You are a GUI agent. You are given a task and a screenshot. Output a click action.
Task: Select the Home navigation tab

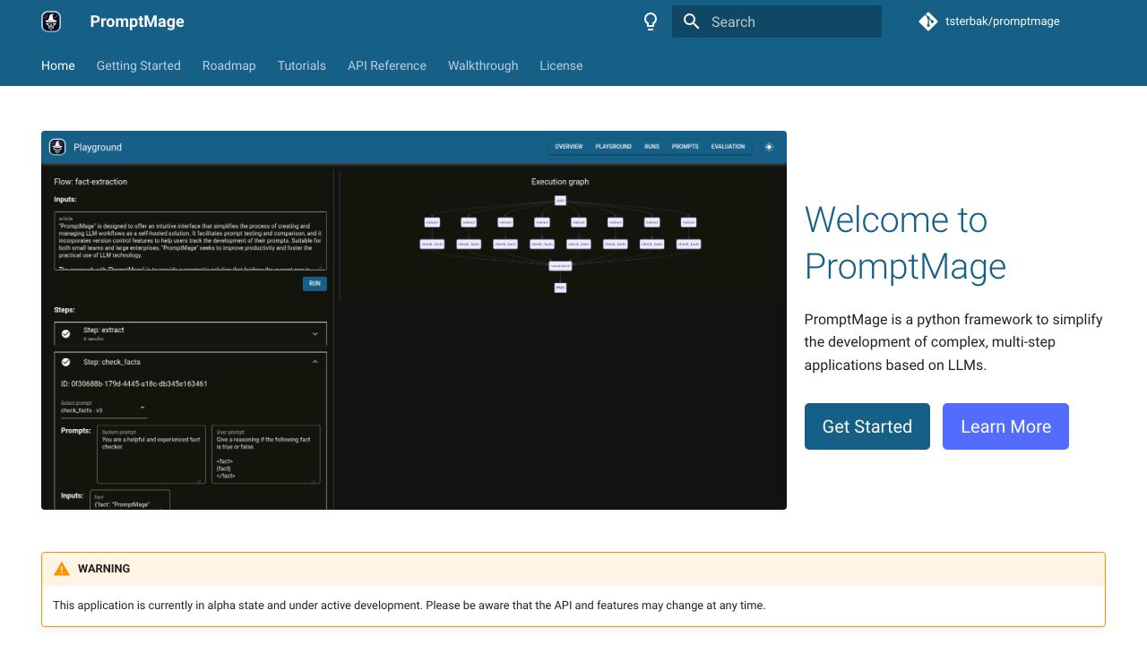(58, 65)
